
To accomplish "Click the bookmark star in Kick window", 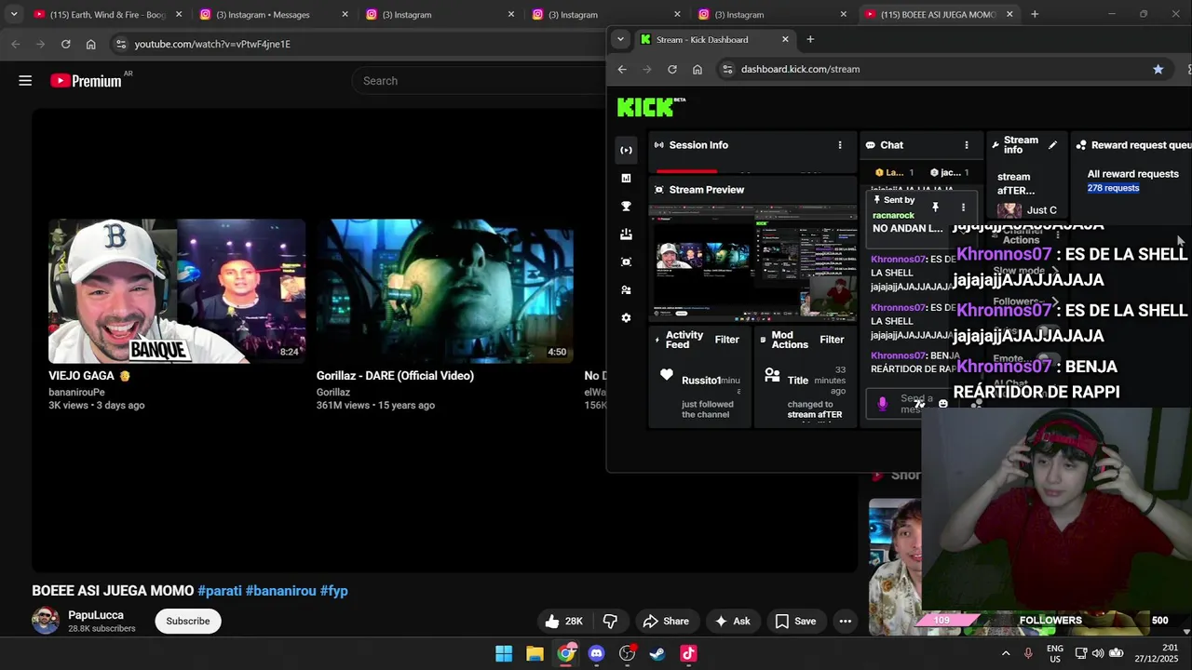I will tap(1158, 69).
